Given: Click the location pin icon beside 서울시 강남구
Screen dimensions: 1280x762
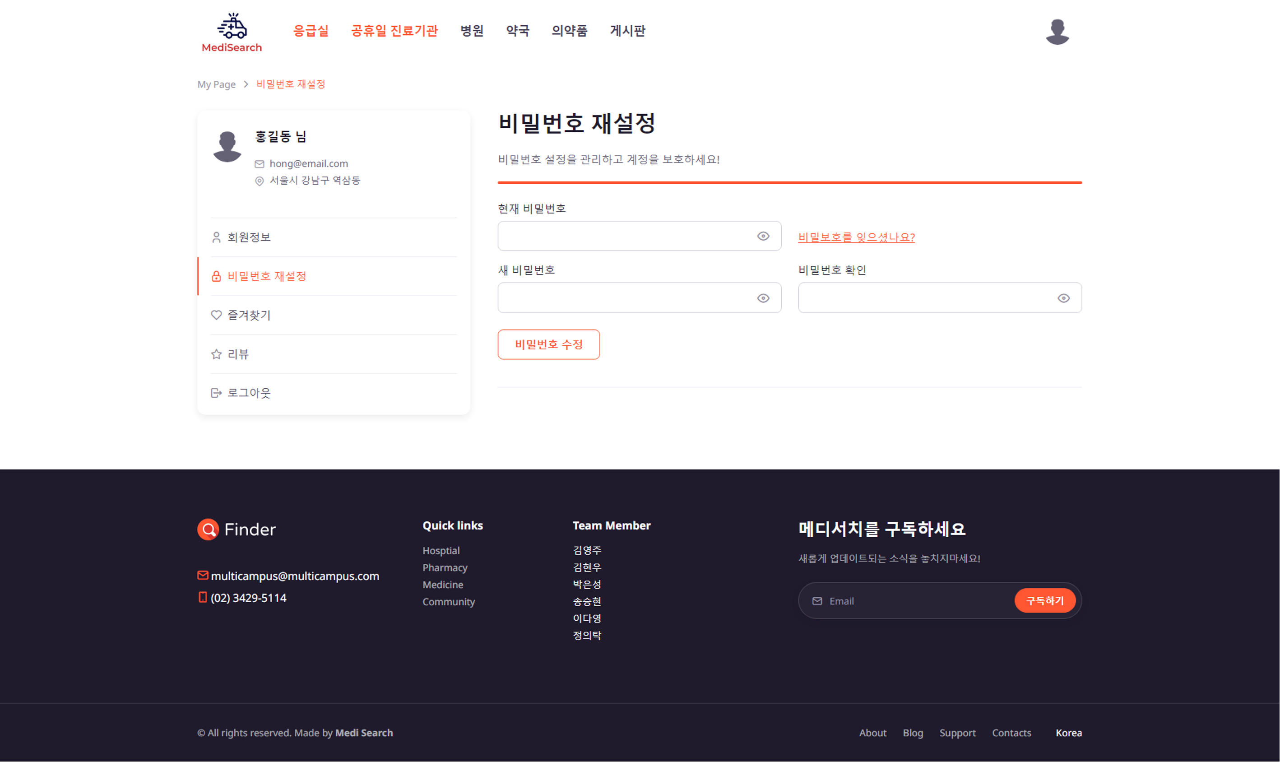Looking at the screenshot, I should 259,181.
